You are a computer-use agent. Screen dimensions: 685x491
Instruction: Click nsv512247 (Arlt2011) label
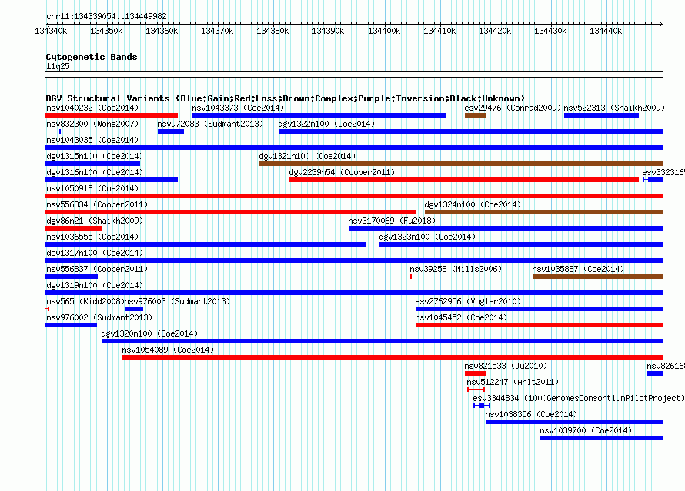click(513, 382)
